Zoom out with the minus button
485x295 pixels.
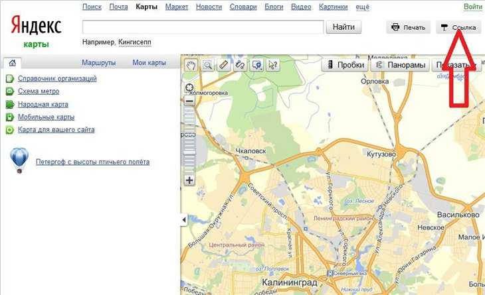pyautogui.click(x=189, y=101)
